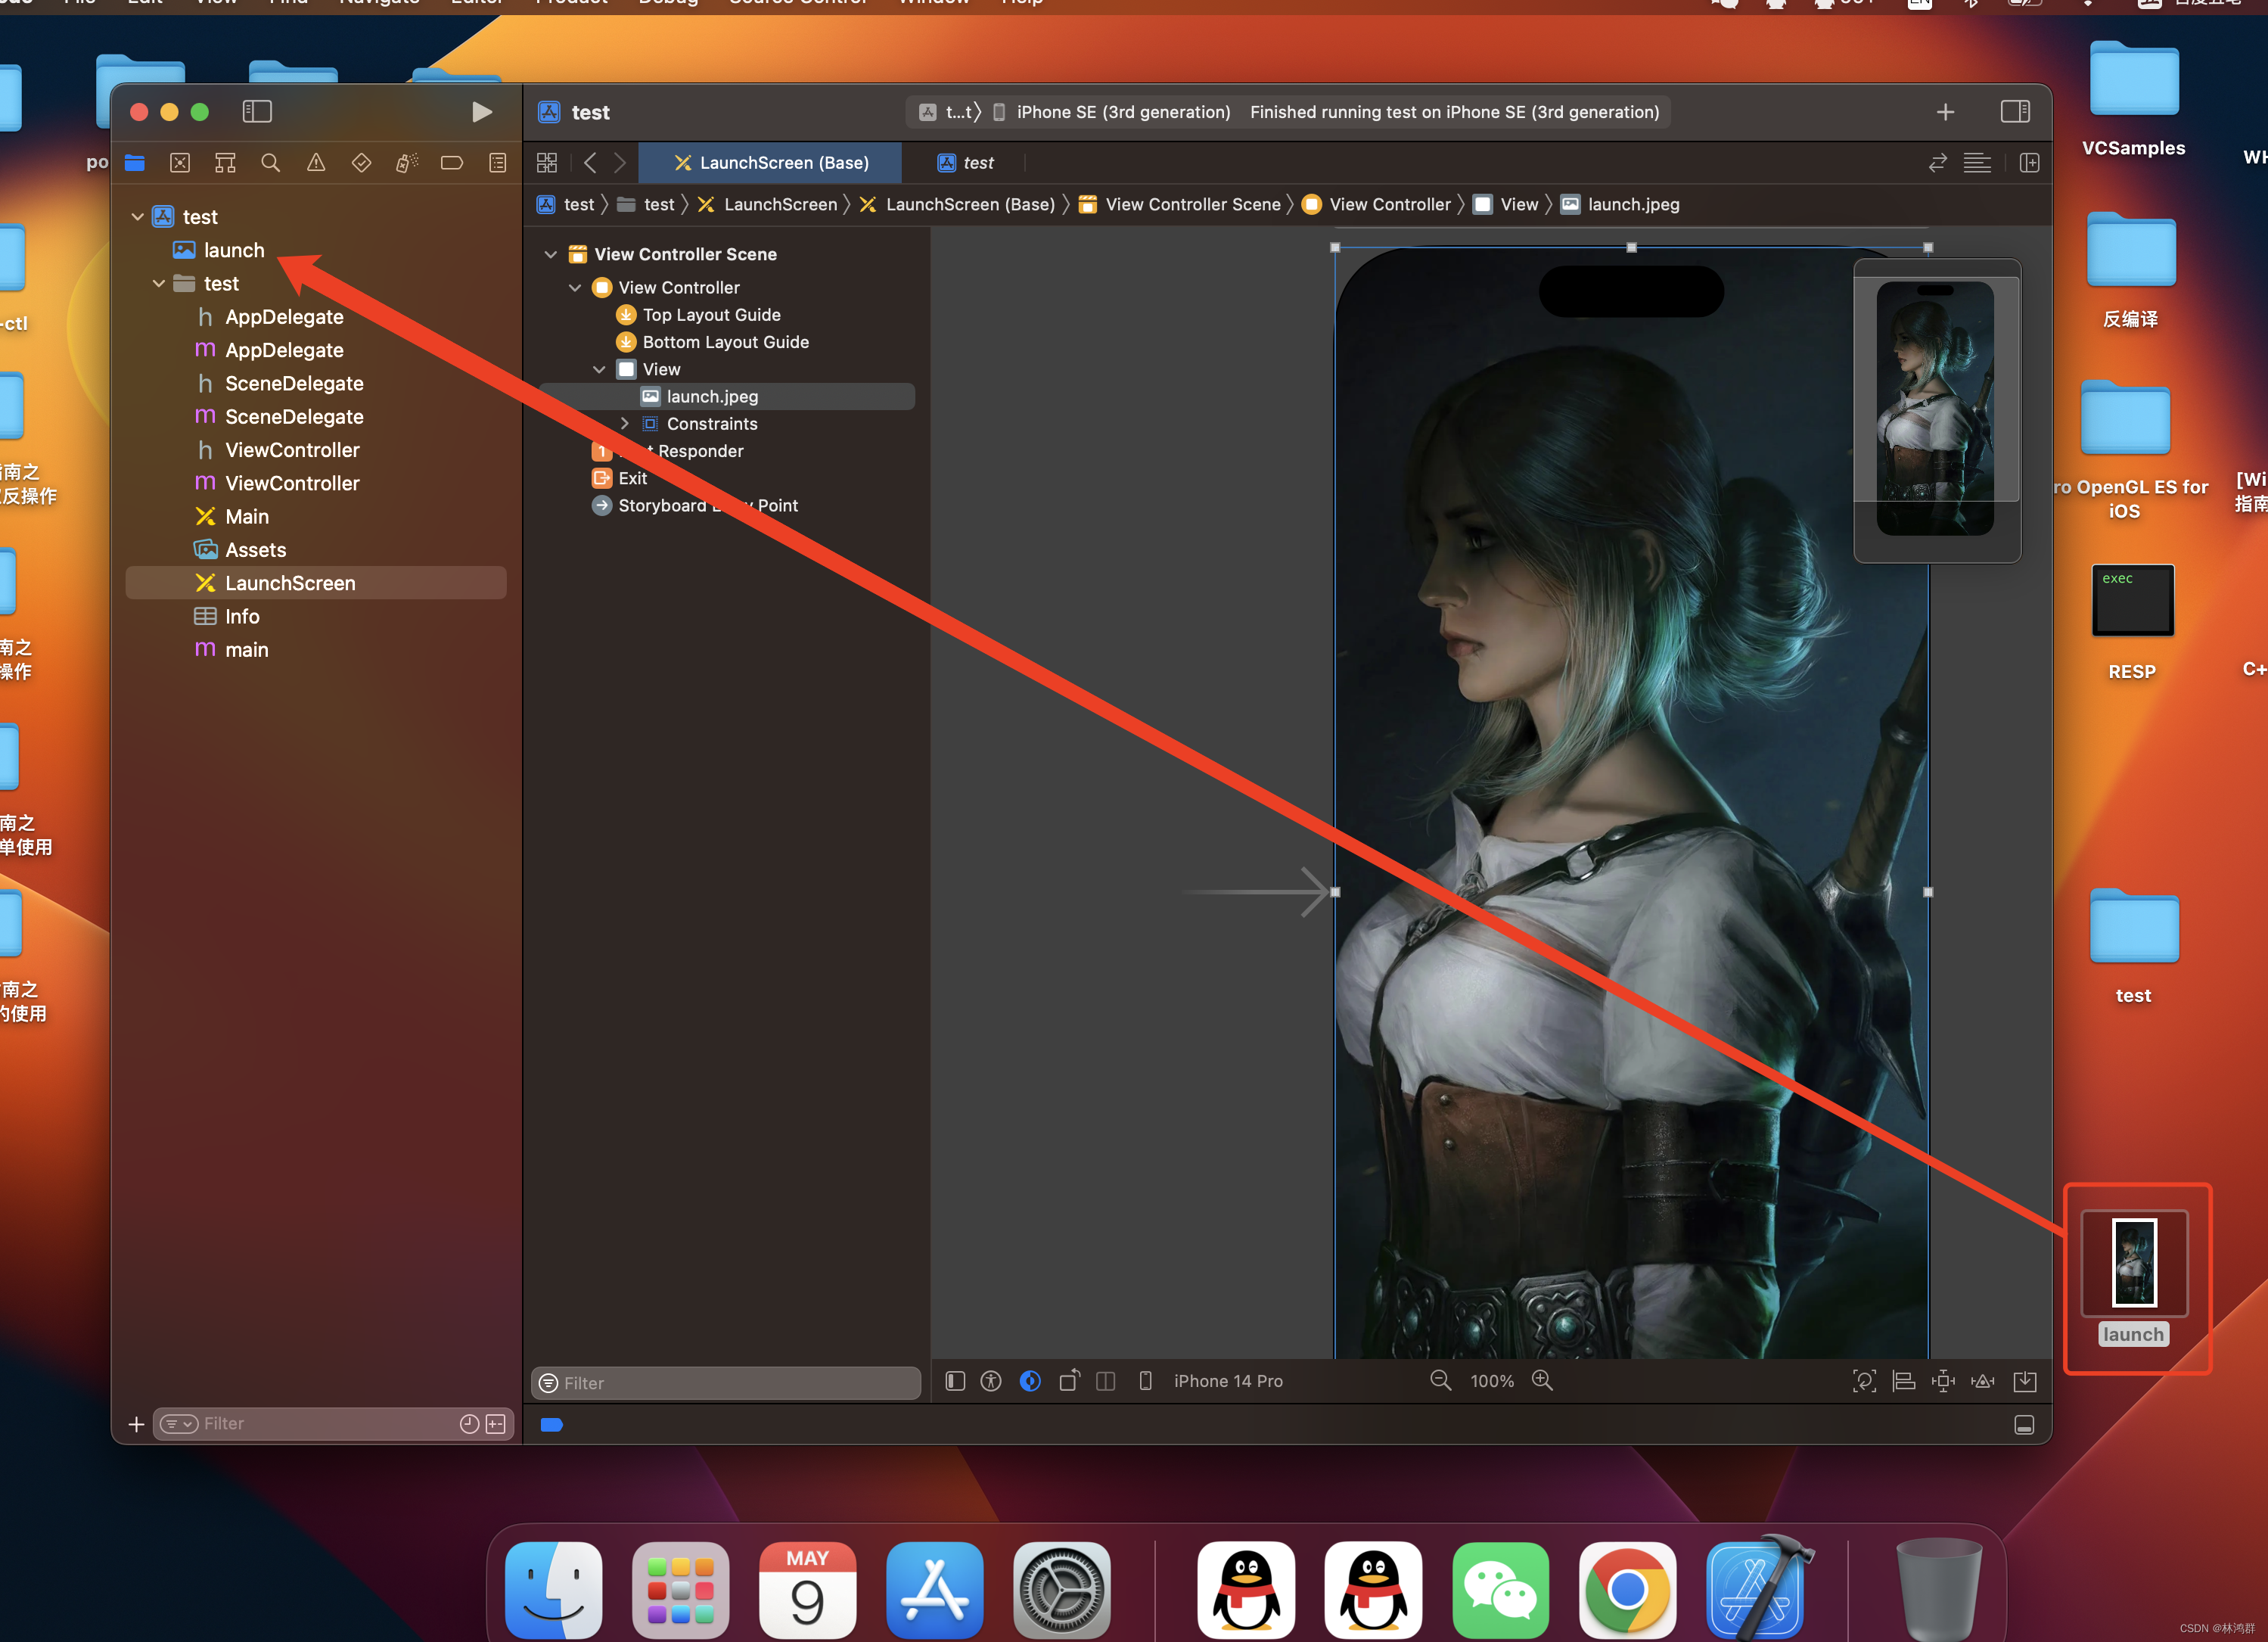Select LaunchScreen in the project navigator
The height and width of the screenshot is (1642, 2268).
[x=316, y=583]
